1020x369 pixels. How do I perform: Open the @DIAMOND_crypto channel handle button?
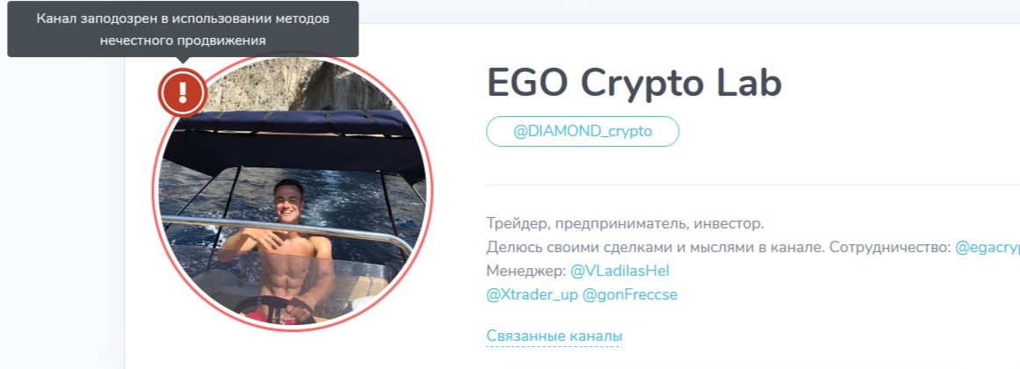(582, 132)
